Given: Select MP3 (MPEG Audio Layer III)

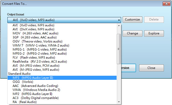Looking at the screenshot, I should tap(62, 78).
